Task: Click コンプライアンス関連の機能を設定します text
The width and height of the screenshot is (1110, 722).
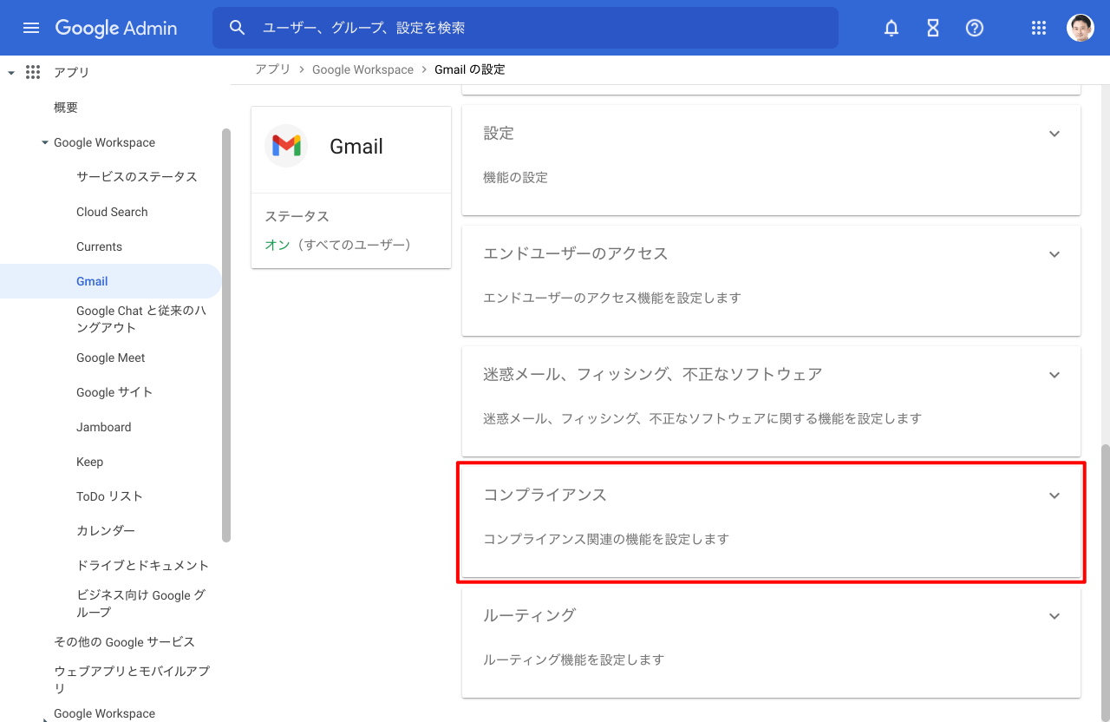Action: (606, 539)
